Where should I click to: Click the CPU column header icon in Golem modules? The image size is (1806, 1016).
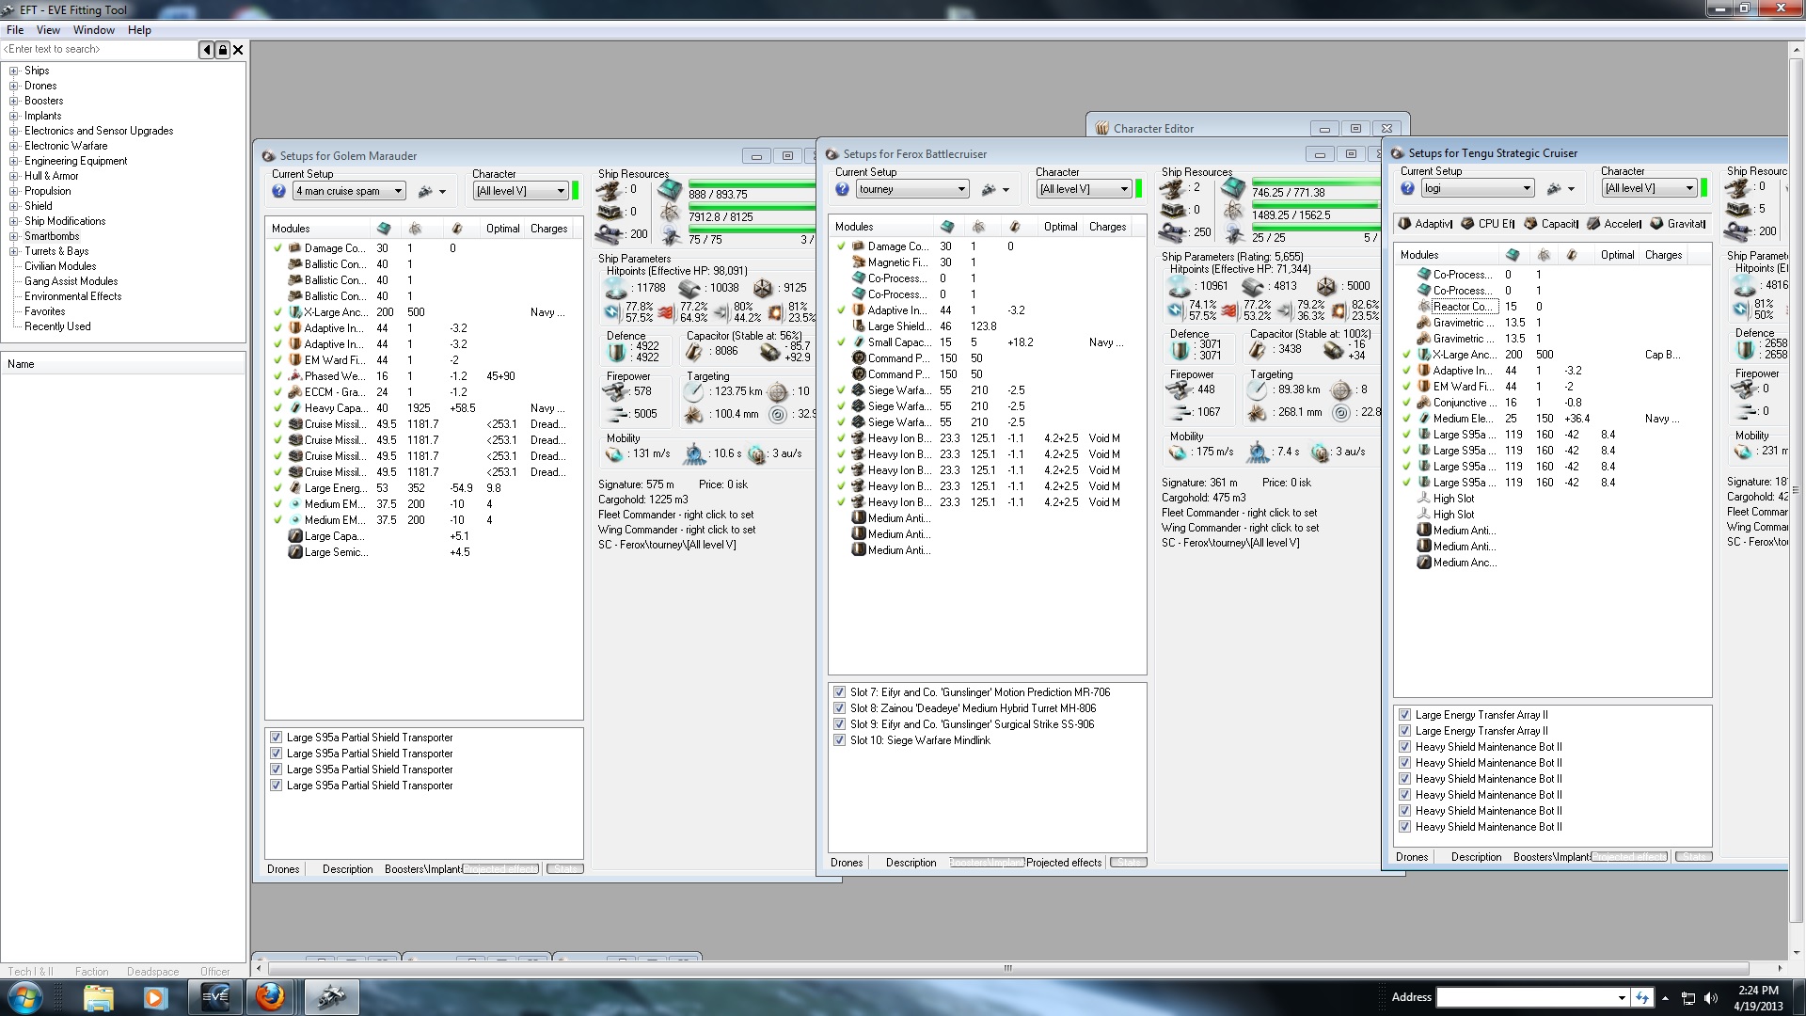[384, 229]
